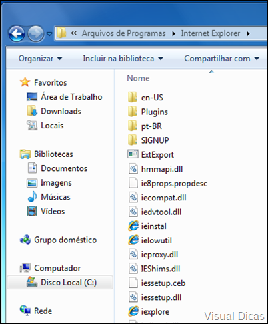
Task: Select the en-US folder
Action: [x=152, y=98]
